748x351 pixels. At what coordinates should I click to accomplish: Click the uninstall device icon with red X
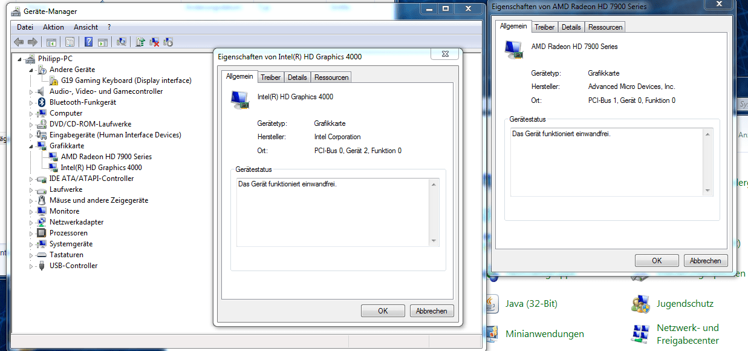point(155,42)
